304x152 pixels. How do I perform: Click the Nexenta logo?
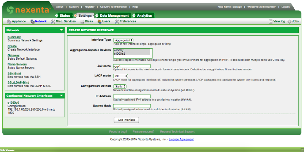pyautogui.click(x=25, y=9)
